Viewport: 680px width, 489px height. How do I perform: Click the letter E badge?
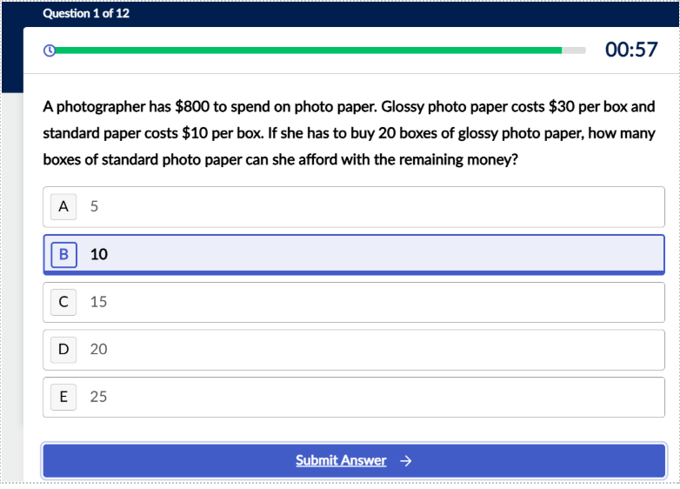tap(62, 397)
